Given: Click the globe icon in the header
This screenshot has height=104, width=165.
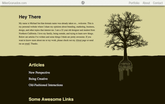Looking at the screenshot, I should coord(83,3).
